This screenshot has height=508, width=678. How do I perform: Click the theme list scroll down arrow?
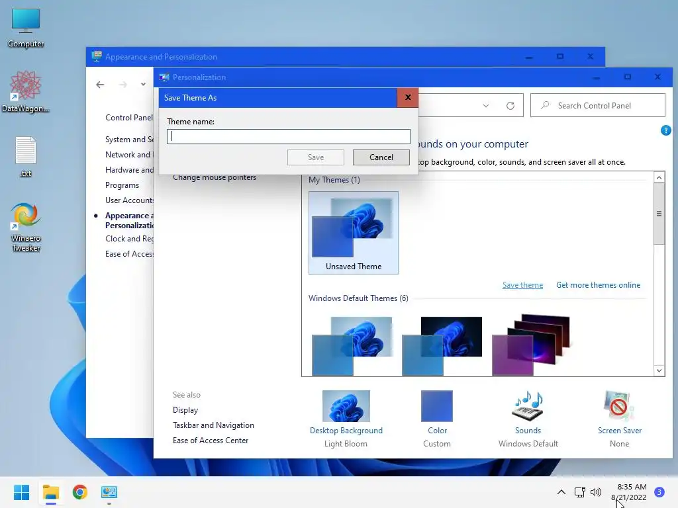[659, 370]
